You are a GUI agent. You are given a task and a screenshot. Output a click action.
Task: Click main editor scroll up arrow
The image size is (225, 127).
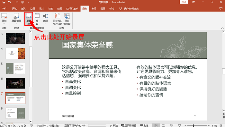224,32
